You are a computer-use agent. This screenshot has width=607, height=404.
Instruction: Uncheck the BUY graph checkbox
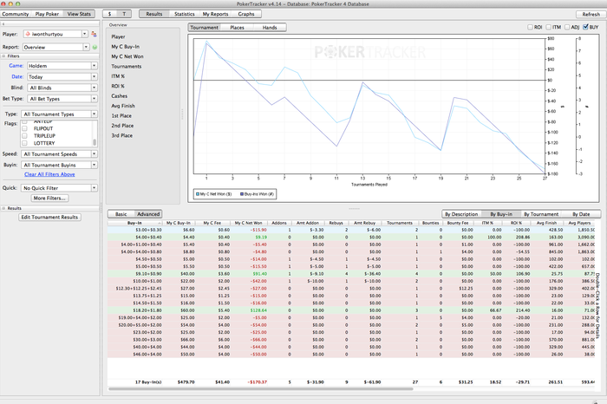(x=586, y=28)
